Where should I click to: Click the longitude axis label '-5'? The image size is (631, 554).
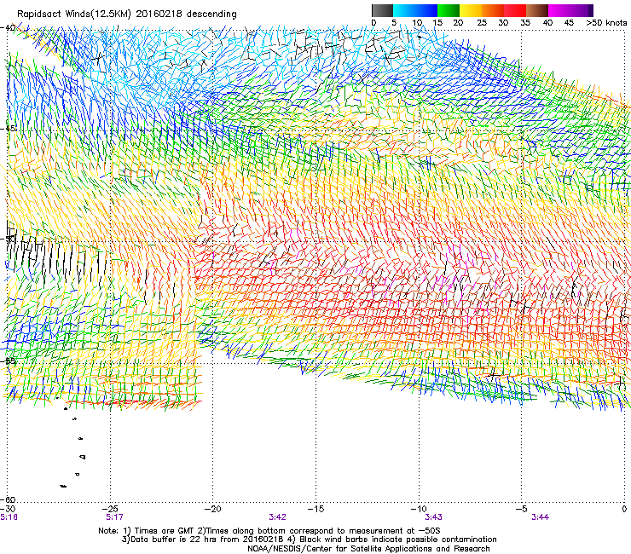522,509
